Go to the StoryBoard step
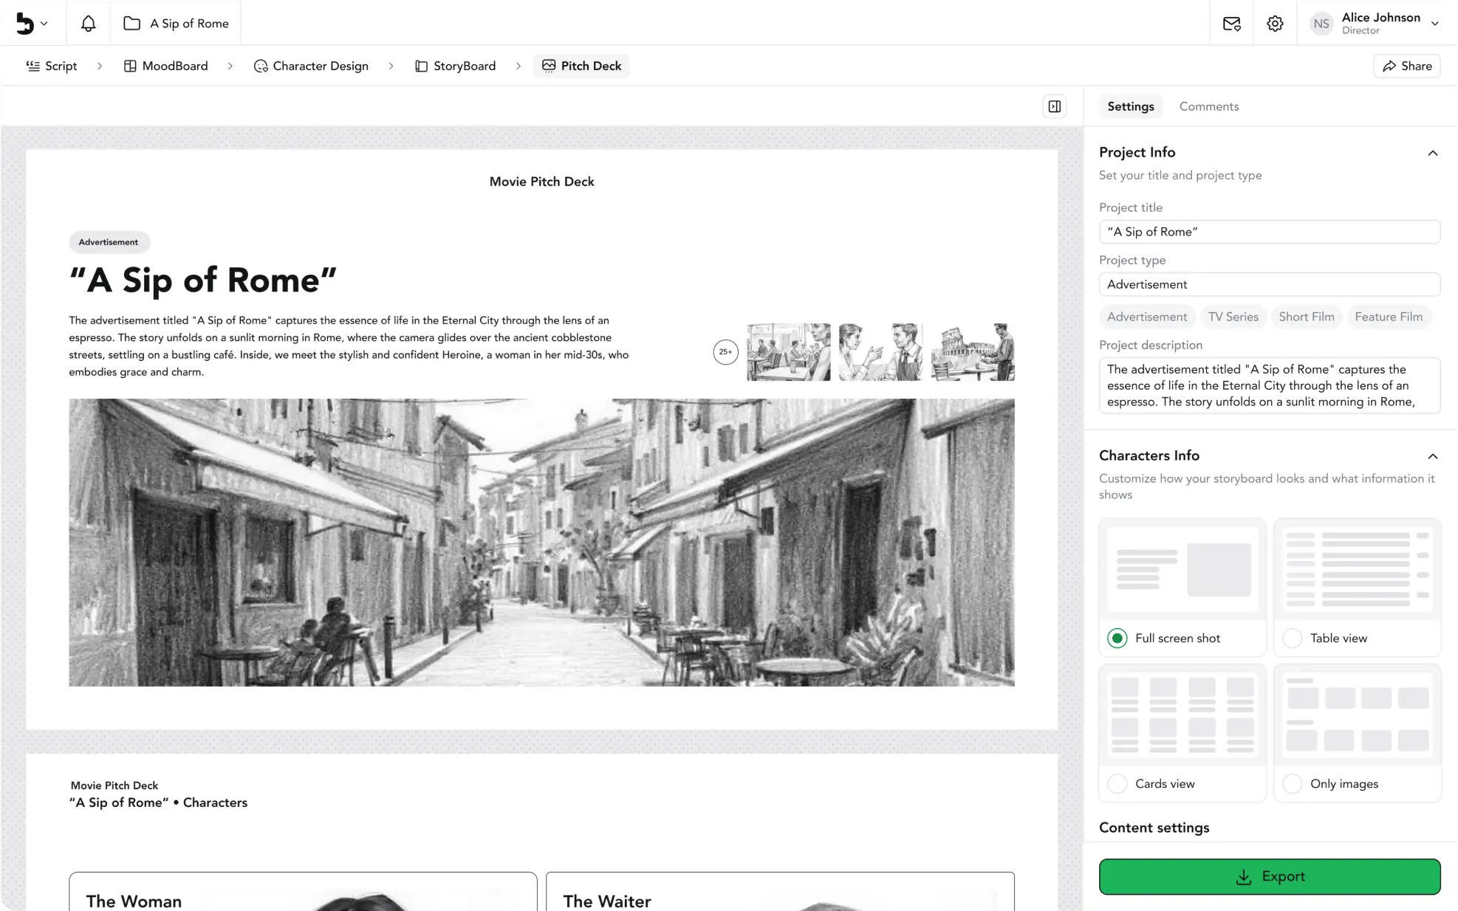The image size is (1458, 911). pos(455,66)
